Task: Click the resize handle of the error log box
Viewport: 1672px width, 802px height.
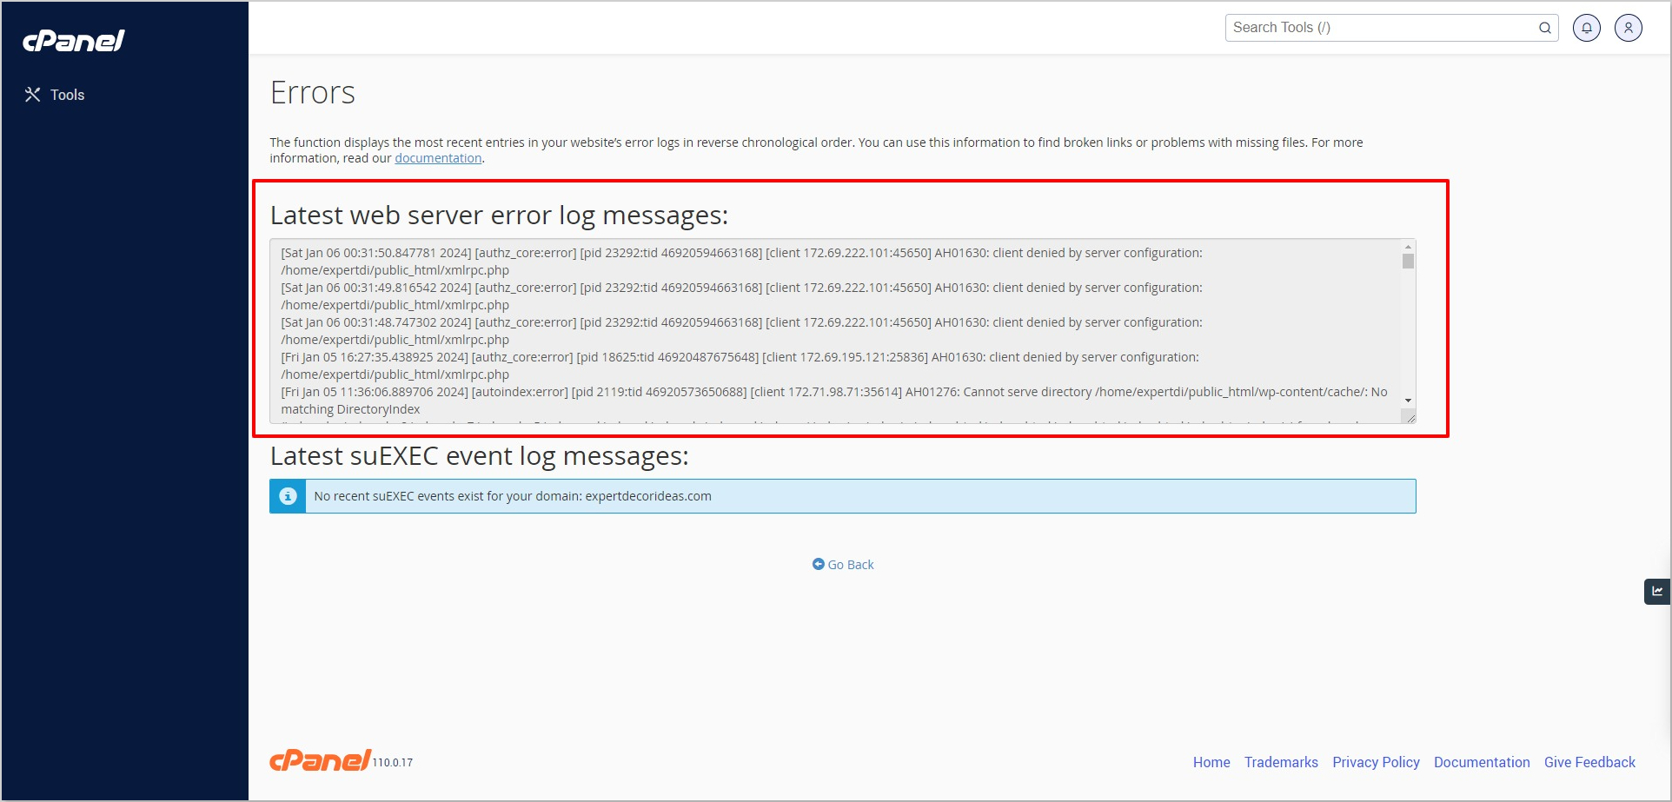Action: click(x=1410, y=418)
